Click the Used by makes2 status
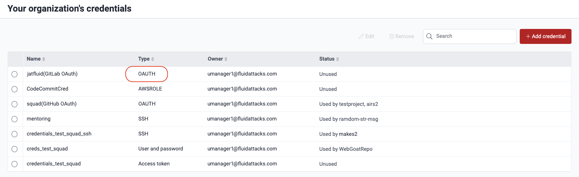Image resolution: width=579 pixels, height=177 pixels. pyautogui.click(x=338, y=134)
